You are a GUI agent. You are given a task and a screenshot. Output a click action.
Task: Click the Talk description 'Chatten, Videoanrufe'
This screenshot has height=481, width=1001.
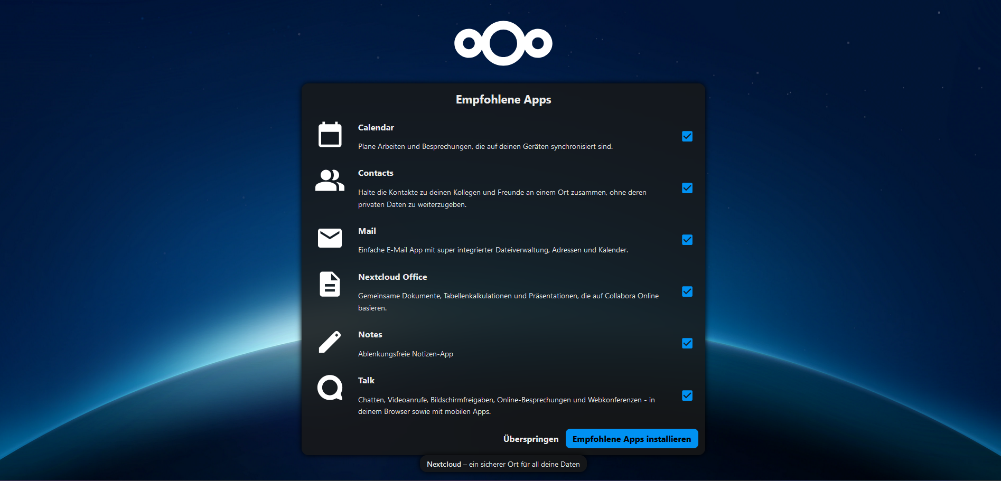click(x=507, y=405)
